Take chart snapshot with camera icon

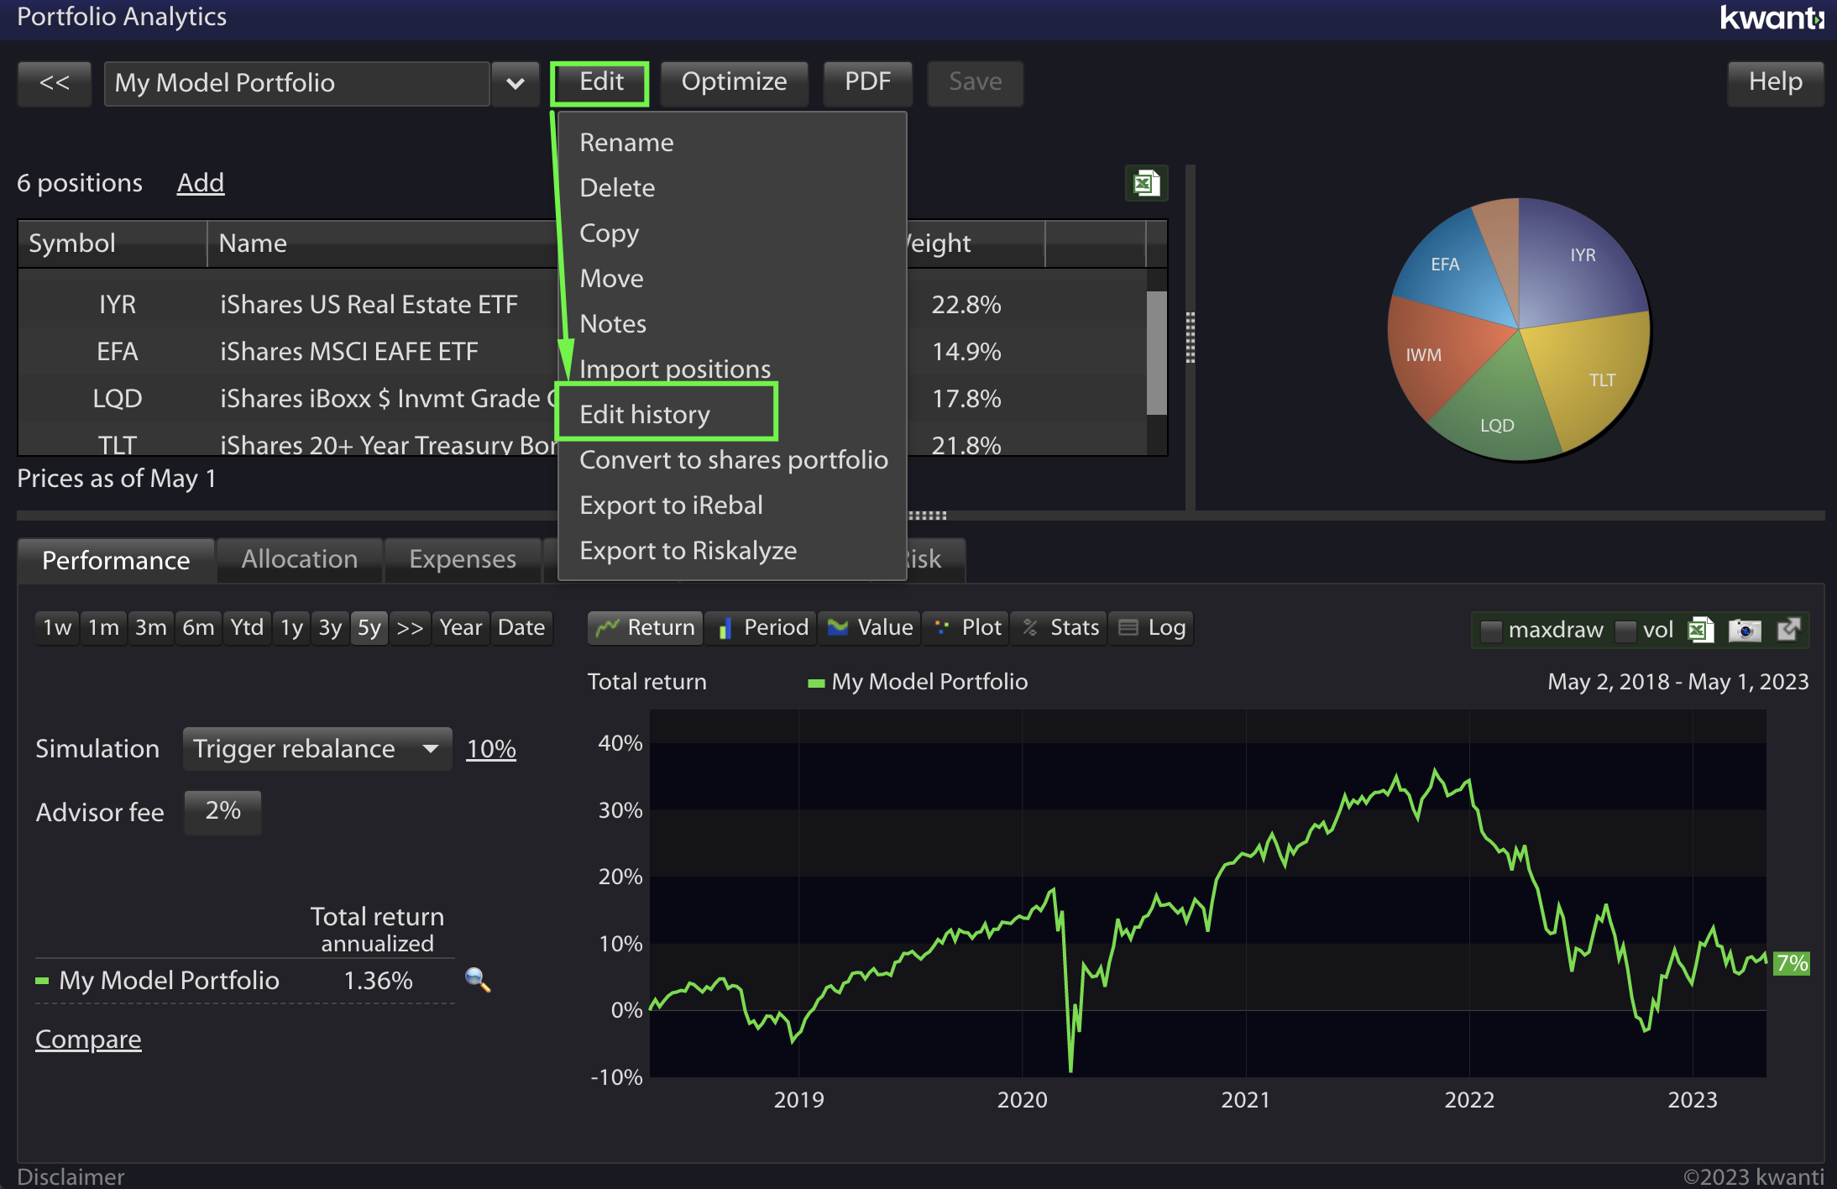(x=1745, y=629)
